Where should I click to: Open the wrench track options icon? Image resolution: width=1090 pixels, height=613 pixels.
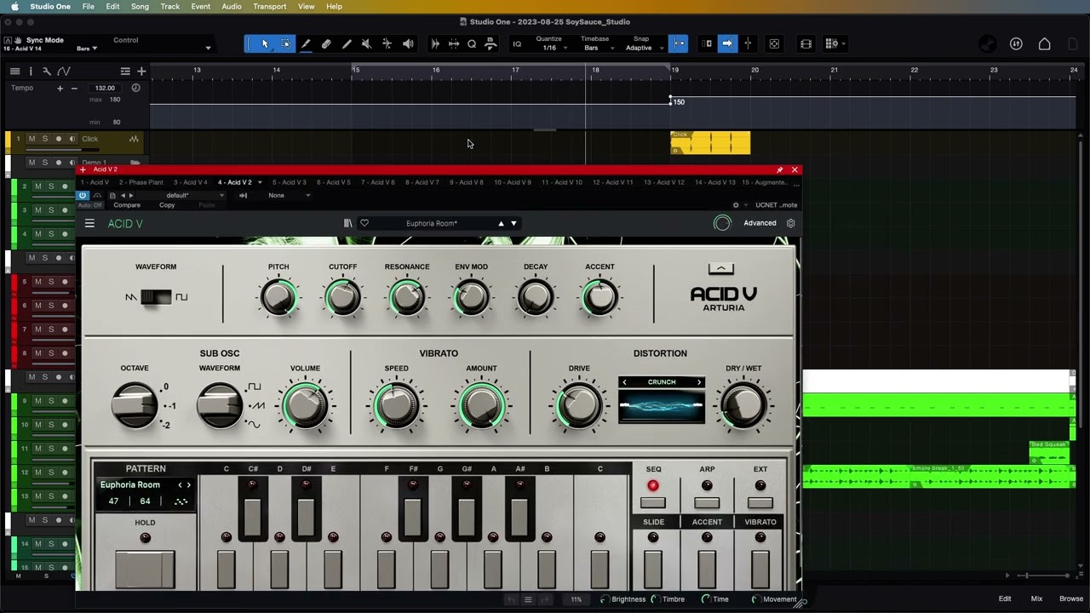click(x=47, y=71)
